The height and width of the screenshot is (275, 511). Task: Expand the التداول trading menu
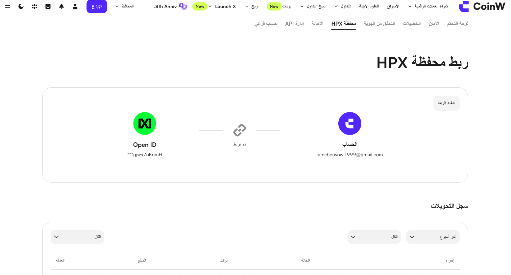point(343,6)
